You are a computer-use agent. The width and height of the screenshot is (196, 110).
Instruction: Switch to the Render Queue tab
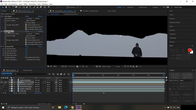[28, 70]
